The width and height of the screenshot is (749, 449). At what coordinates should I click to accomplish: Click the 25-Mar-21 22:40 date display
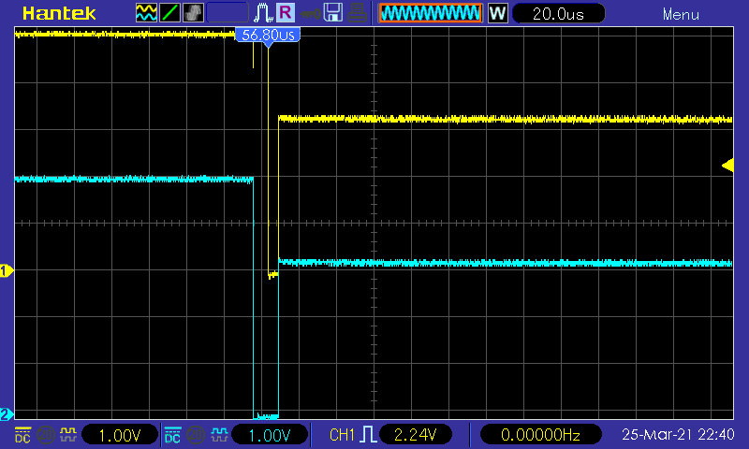tap(678, 434)
